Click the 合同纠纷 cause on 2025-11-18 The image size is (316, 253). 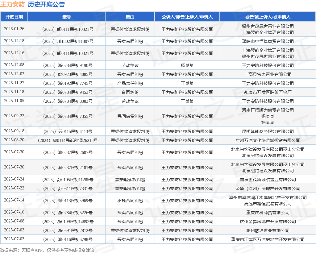(x=130, y=92)
